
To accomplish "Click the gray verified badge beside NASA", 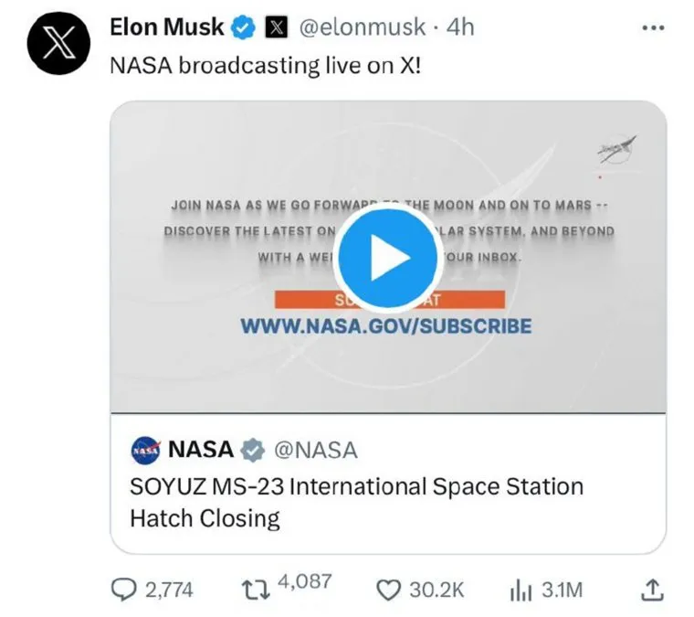I will point(252,450).
